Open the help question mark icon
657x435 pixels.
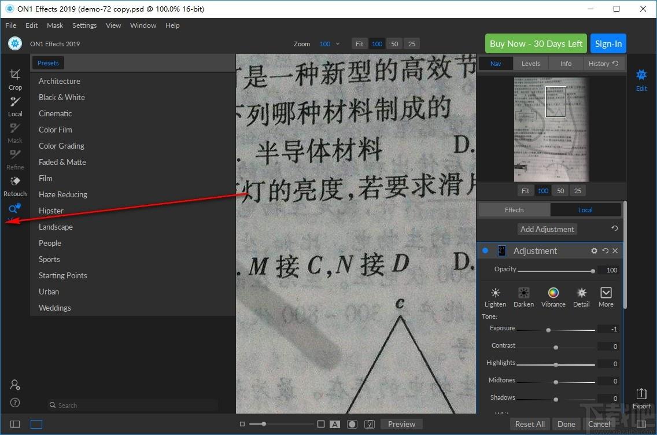(15, 403)
